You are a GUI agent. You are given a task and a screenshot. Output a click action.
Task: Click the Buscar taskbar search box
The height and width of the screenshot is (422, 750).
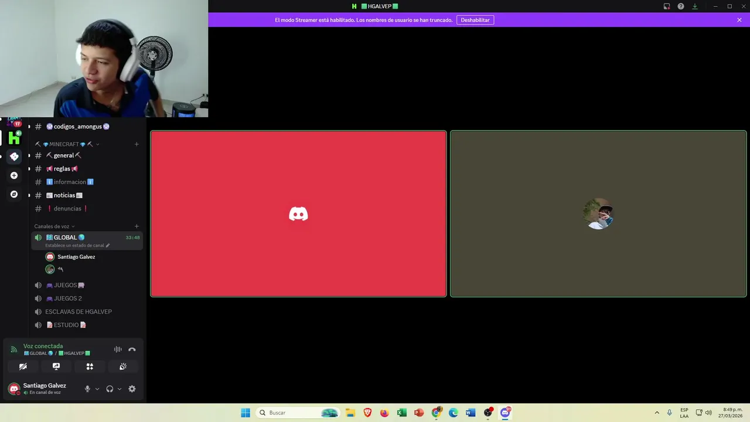[298, 413]
